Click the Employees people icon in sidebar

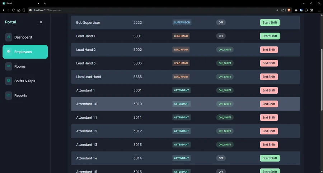point(9,52)
